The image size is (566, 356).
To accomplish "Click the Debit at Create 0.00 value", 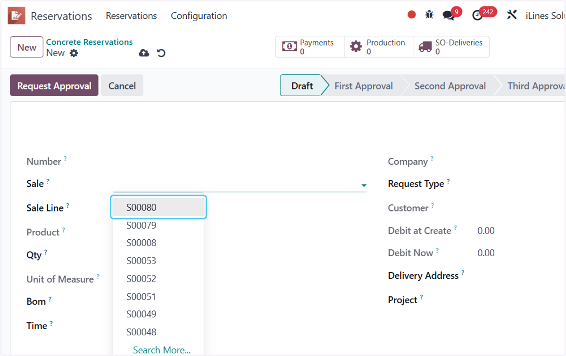I will [486, 231].
